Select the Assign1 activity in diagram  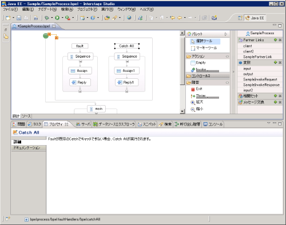[x=127, y=71]
